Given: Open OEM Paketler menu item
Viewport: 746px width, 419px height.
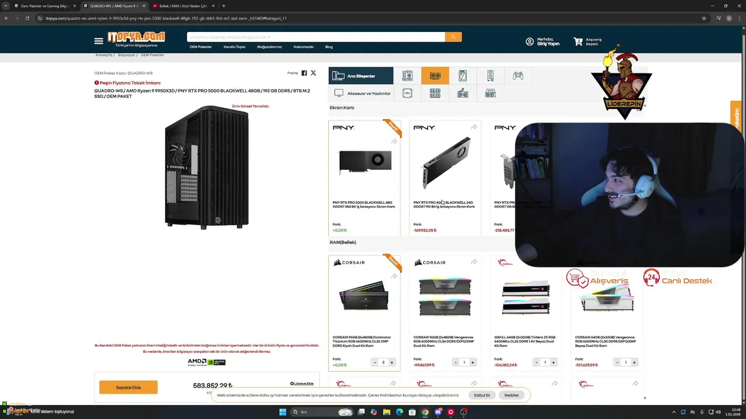Looking at the screenshot, I should click(200, 47).
